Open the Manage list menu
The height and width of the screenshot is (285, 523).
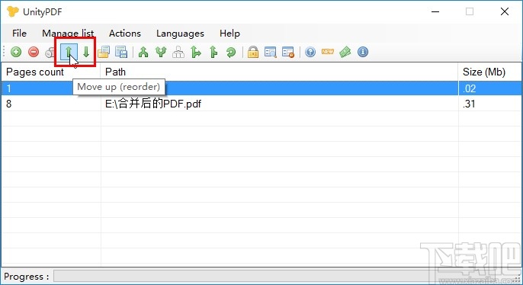pyautogui.click(x=68, y=34)
